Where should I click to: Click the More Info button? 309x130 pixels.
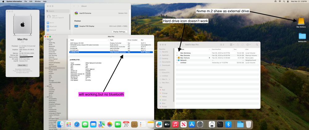click(23, 65)
